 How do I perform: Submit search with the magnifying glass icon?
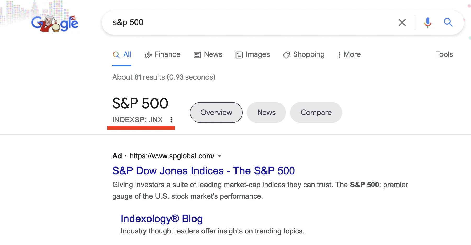pyautogui.click(x=448, y=23)
